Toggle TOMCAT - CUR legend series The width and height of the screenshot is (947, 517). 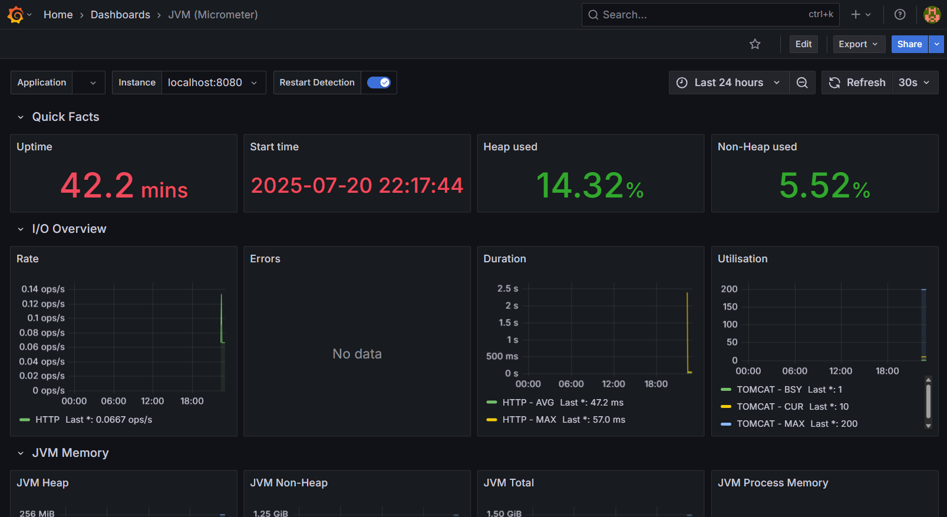[770, 407]
